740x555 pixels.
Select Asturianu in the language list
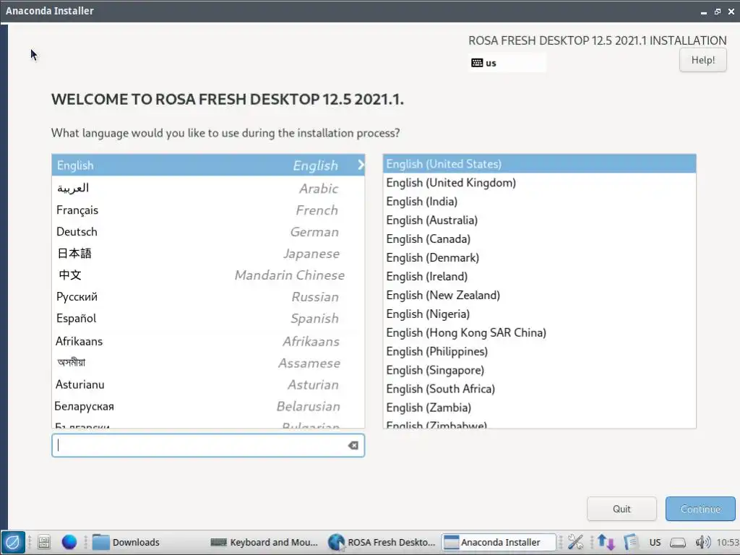pos(208,384)
